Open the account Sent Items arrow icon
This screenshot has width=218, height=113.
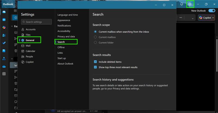click(16, 77)
